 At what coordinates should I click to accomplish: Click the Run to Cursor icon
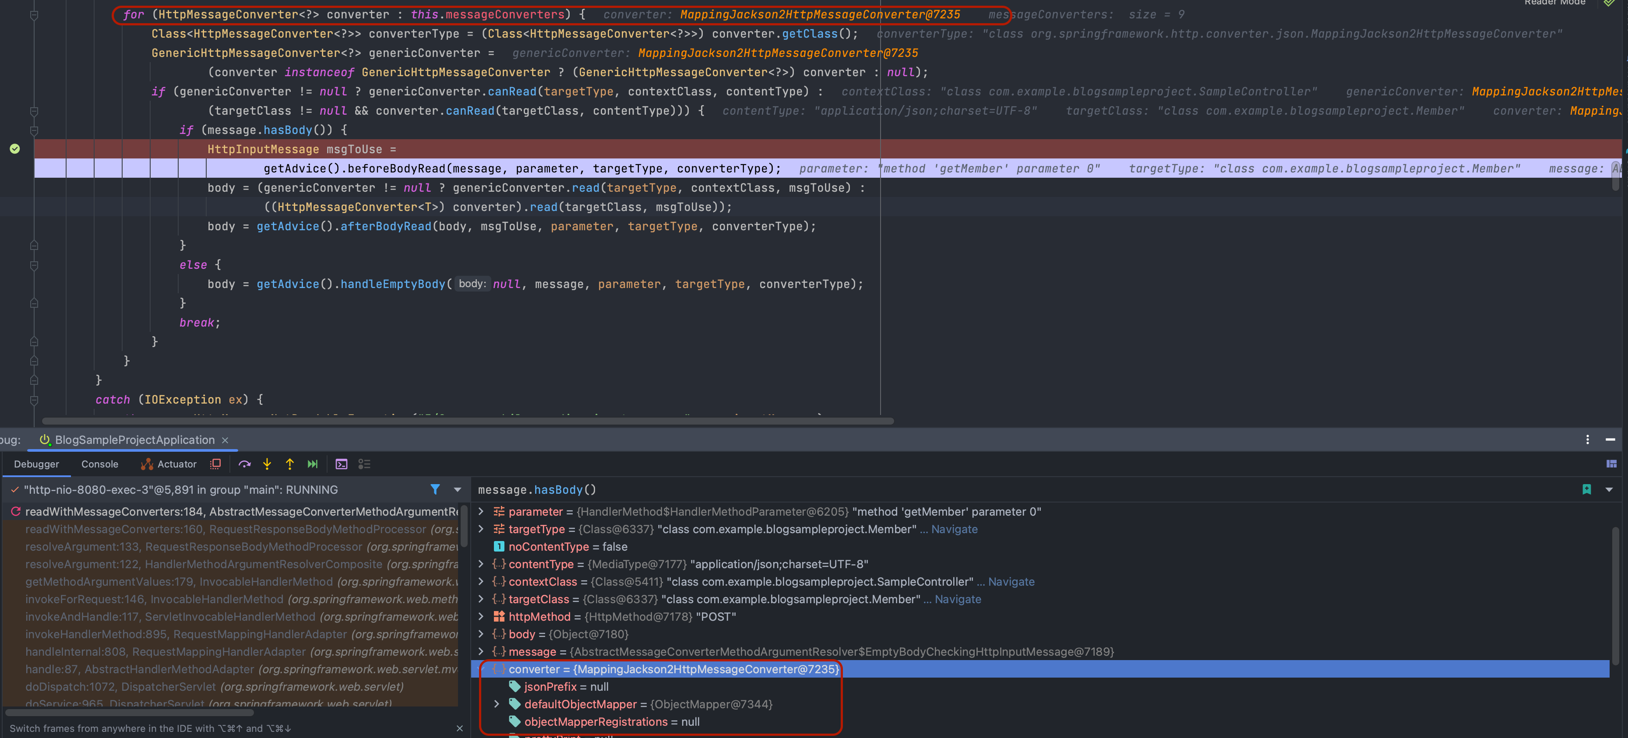pyautogui.click(x=312, y=464)
